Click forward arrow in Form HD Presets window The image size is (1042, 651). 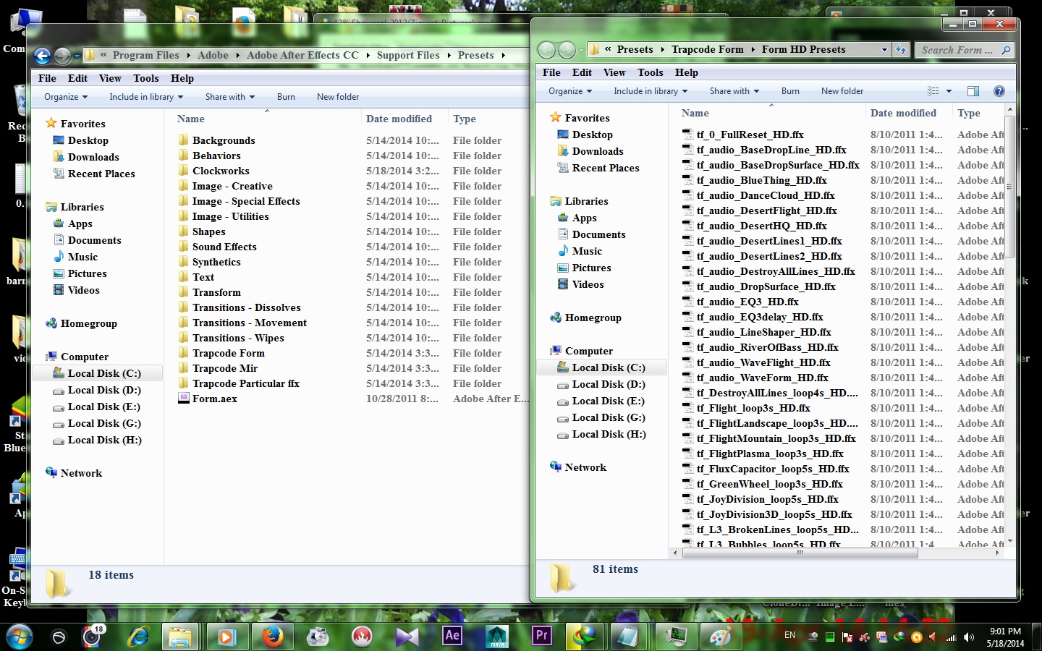(567, 50)
